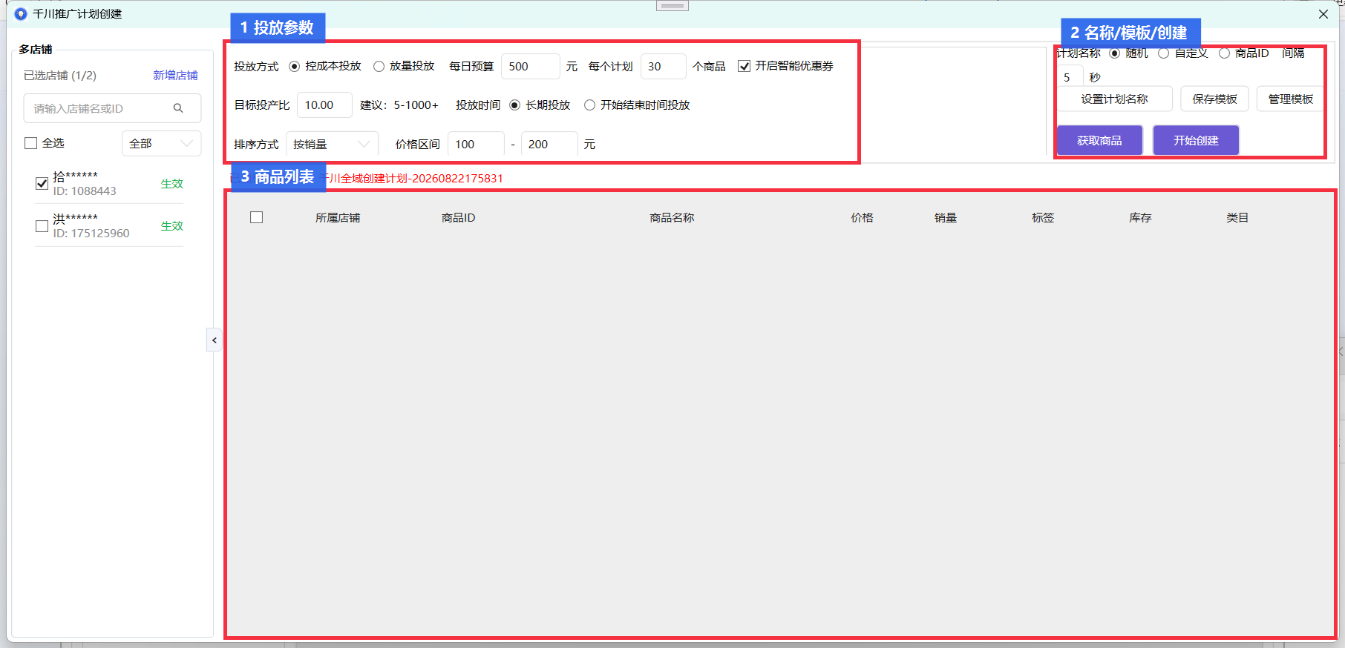This screenshot has height=648, width=1345.
Task: Click the 目标投产比 field showing 10.00
Action: pyautogui.click(x=324, y=105)
